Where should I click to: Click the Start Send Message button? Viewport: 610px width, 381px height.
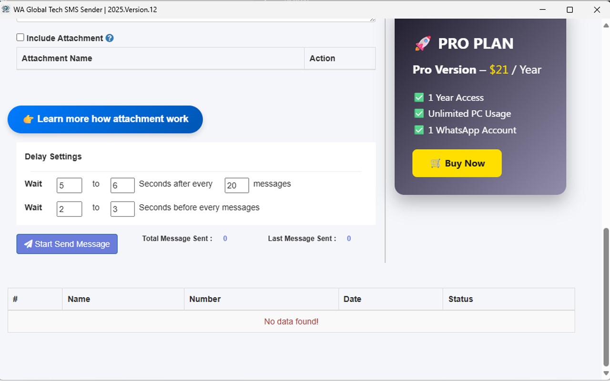tap(67, 244)
